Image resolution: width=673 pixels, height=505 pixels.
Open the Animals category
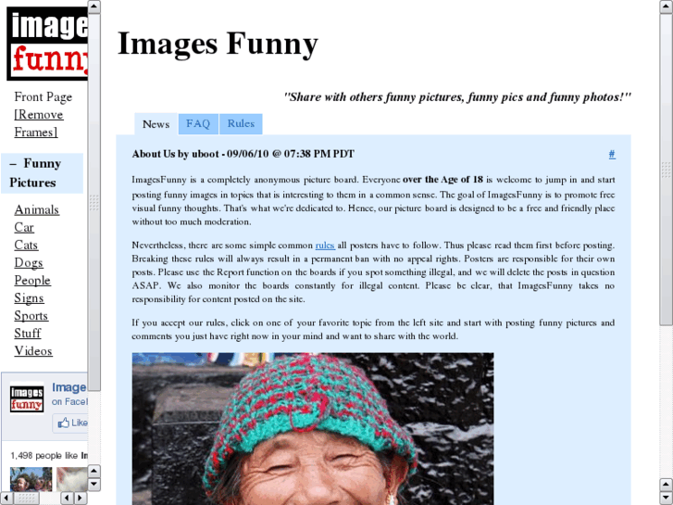36,209
